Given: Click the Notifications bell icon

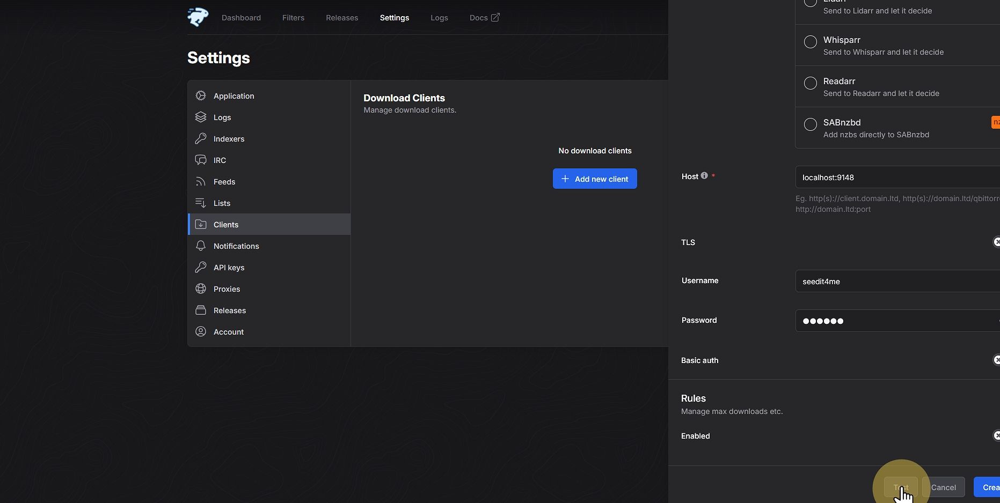Looking at the screenshot, I should point(201,246).
